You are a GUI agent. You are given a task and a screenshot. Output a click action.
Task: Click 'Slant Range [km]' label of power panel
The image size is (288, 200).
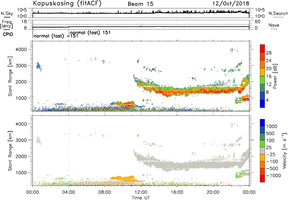(10, 76)
